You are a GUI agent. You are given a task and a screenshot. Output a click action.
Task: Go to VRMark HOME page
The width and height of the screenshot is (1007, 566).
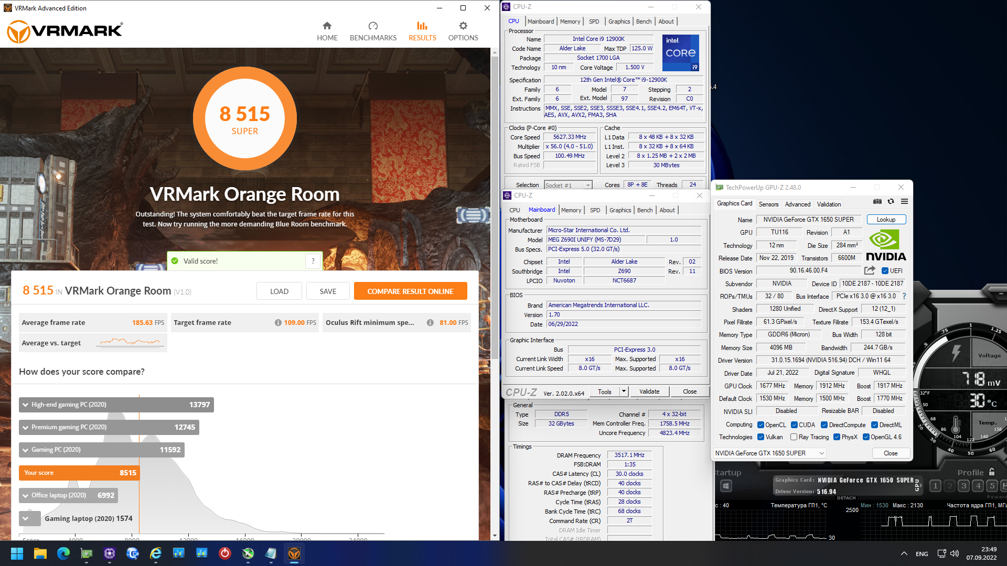coord(327,31)
